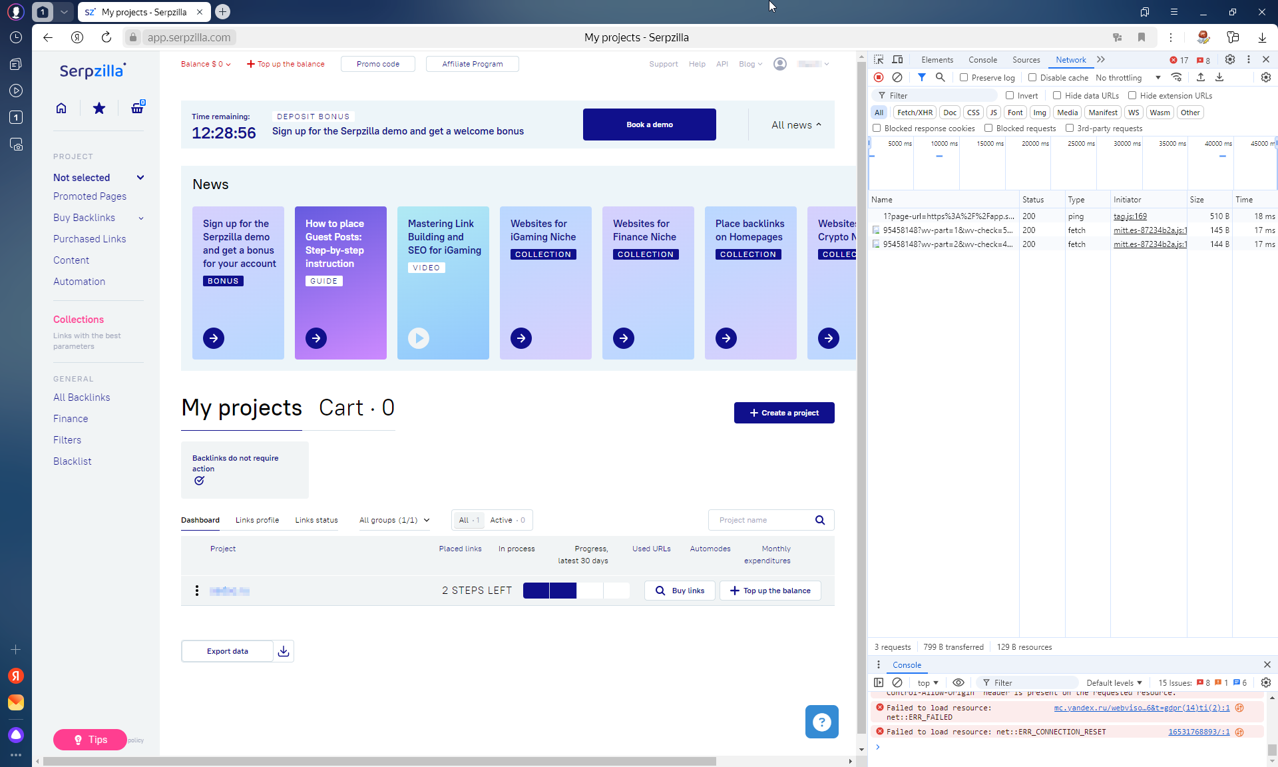The width and height of the screenshot is (1278, 767).
Task: Enable Preserve log checkbox
Action: 964,77
